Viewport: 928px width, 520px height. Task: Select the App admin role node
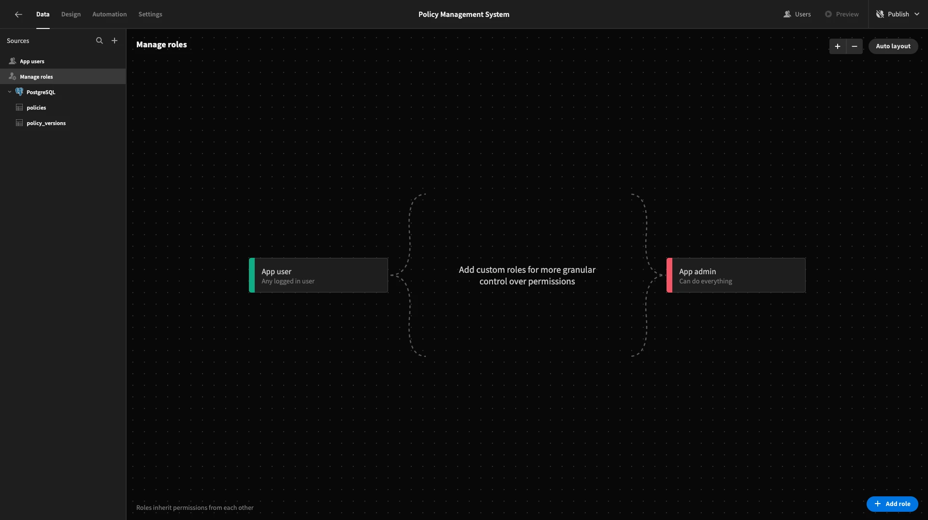pyautogui.click(x=736, y=275)
